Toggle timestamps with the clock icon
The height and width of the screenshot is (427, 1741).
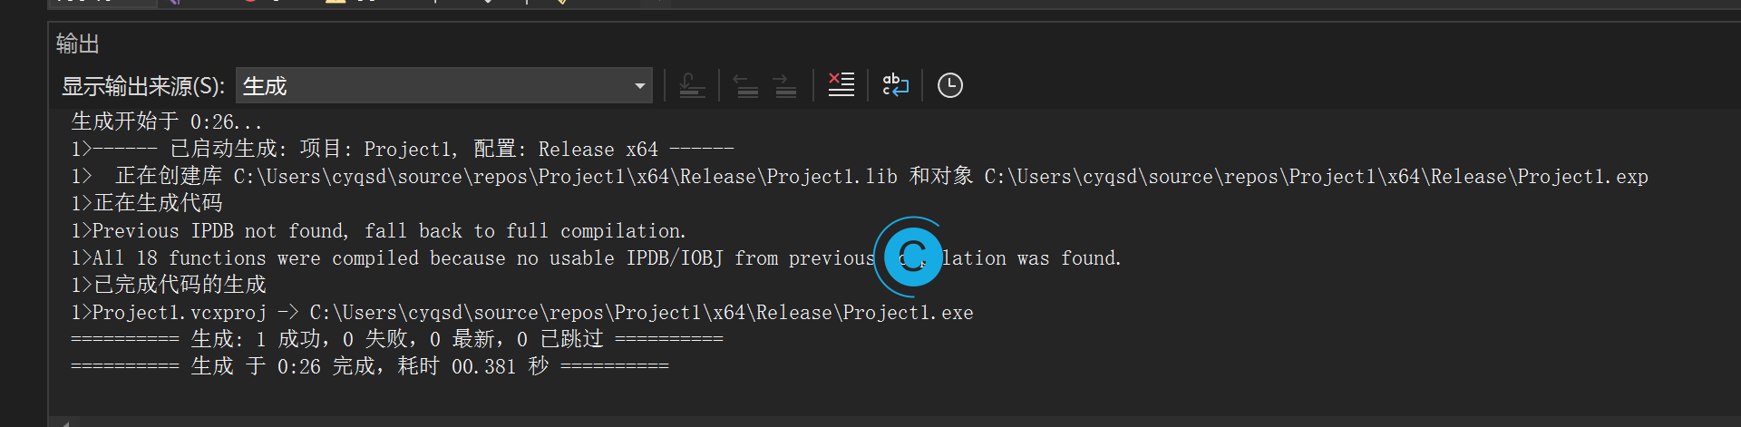click(949, 85)
